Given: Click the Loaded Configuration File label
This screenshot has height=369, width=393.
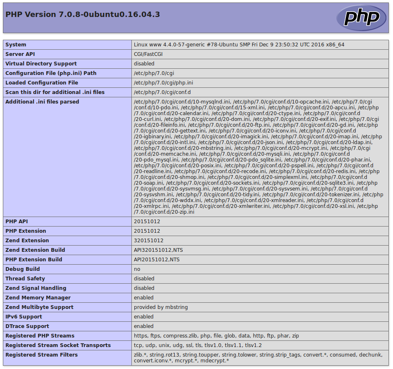Looking at the screenshot, I should pos(42,83).
